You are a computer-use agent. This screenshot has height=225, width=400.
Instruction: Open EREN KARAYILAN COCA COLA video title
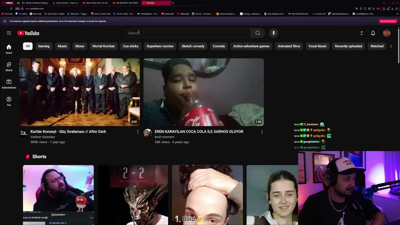coord(199,132)
